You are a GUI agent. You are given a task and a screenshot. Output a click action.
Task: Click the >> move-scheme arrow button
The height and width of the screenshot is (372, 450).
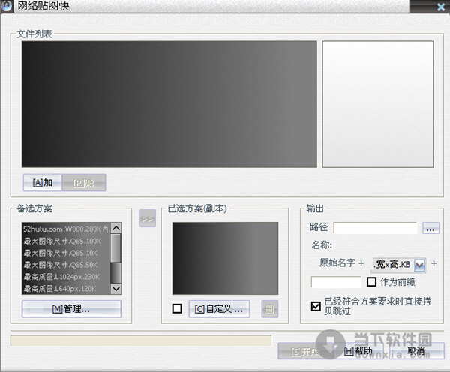pyautogui.click(x=147, y=218)
